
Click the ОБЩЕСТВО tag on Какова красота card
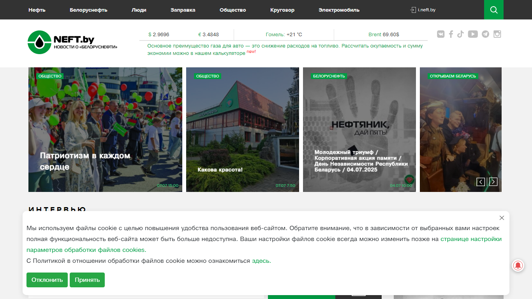pyautogui.click(x=208, y=76)
